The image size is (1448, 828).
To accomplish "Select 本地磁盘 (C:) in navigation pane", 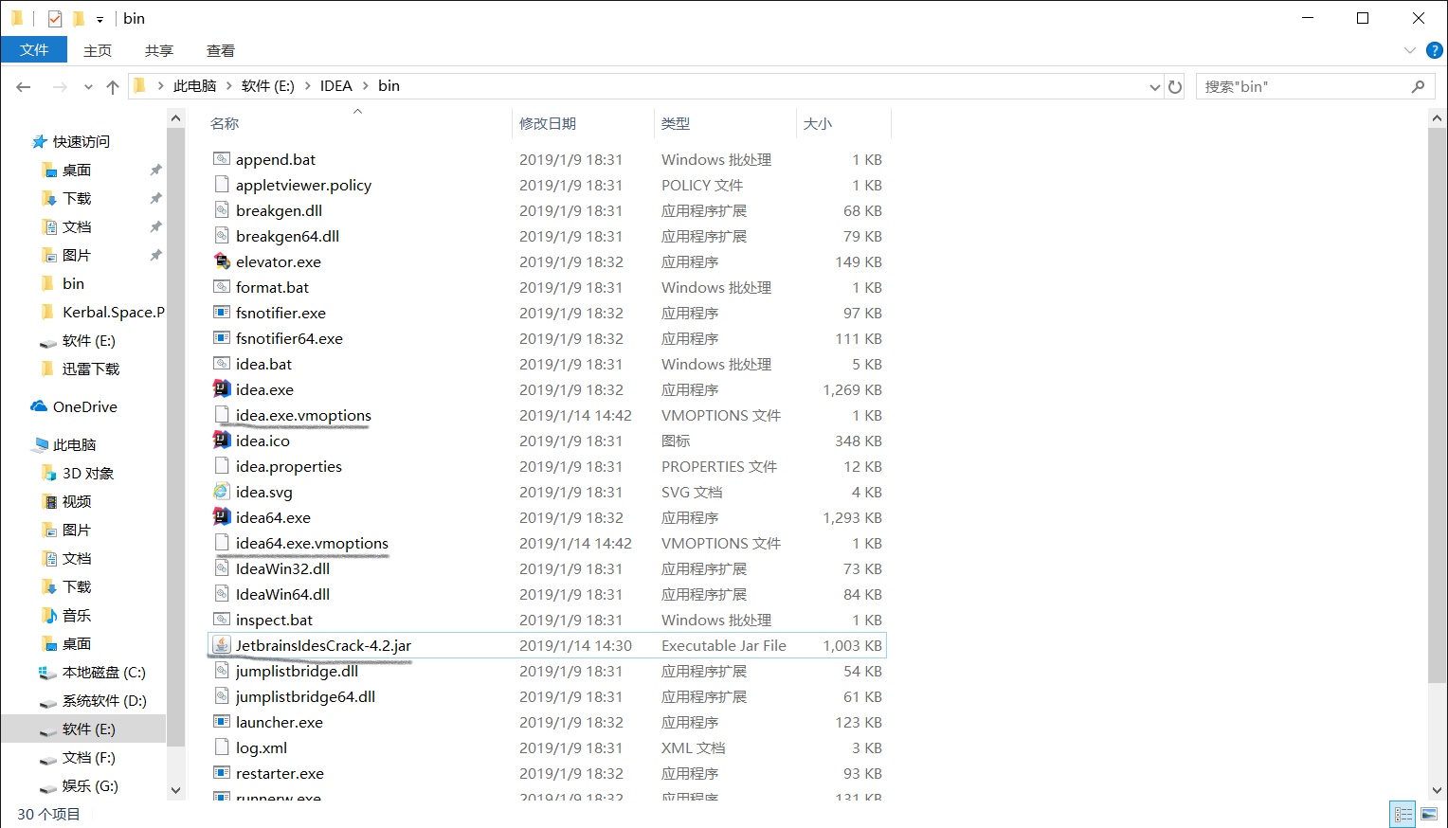I will point(104,672).
